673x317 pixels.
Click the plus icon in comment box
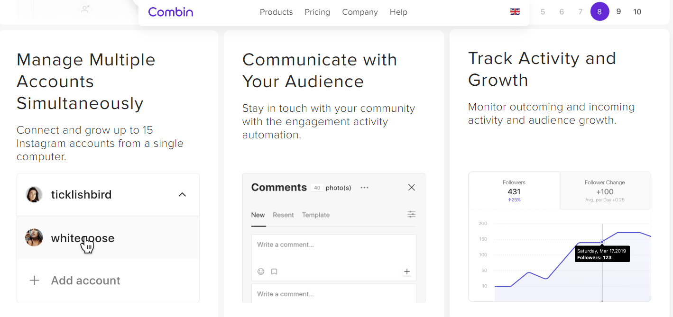tap(406, 272)
